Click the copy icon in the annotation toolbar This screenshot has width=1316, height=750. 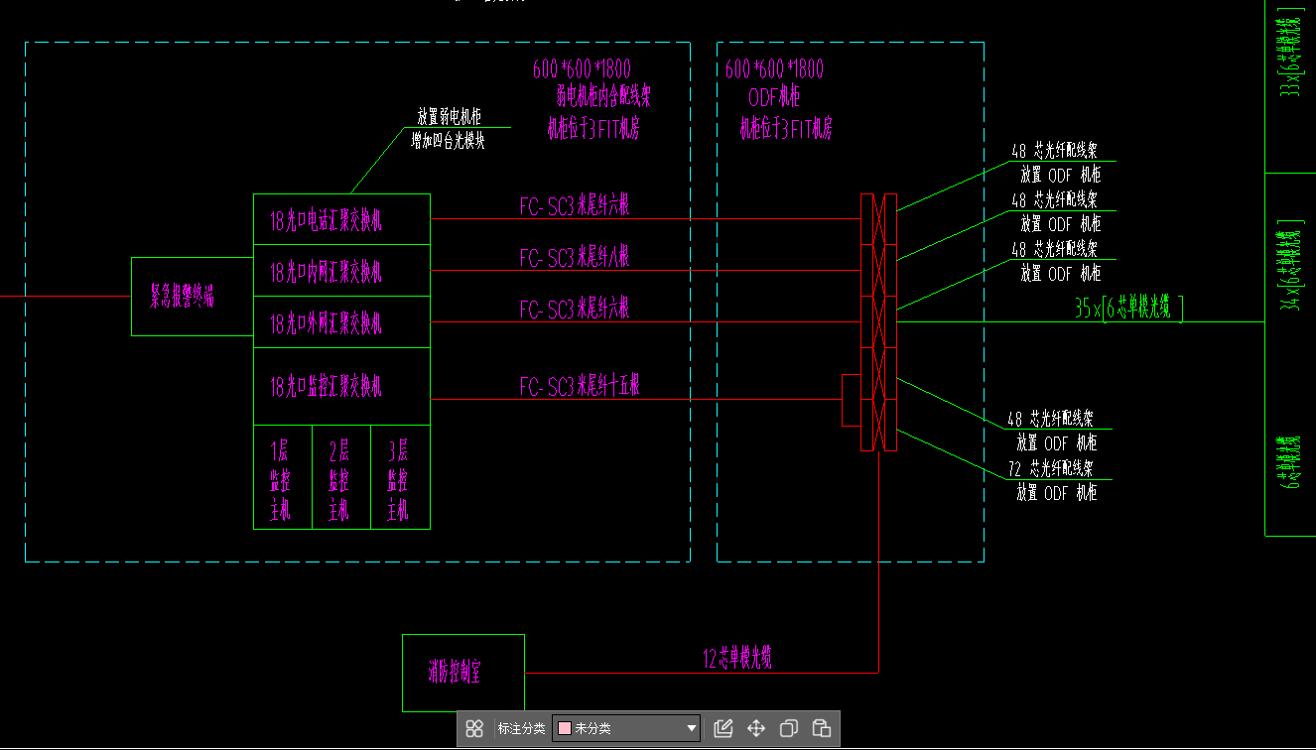click(789, 728)
